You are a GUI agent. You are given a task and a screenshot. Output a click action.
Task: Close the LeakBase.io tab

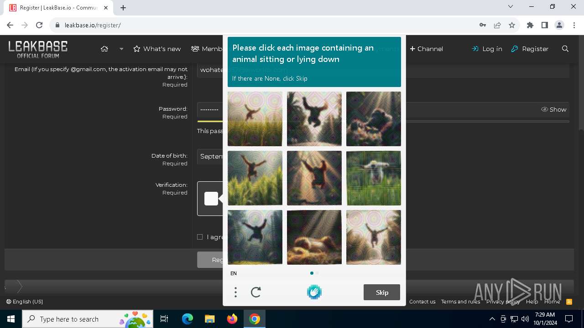click(x=105, y=8)
